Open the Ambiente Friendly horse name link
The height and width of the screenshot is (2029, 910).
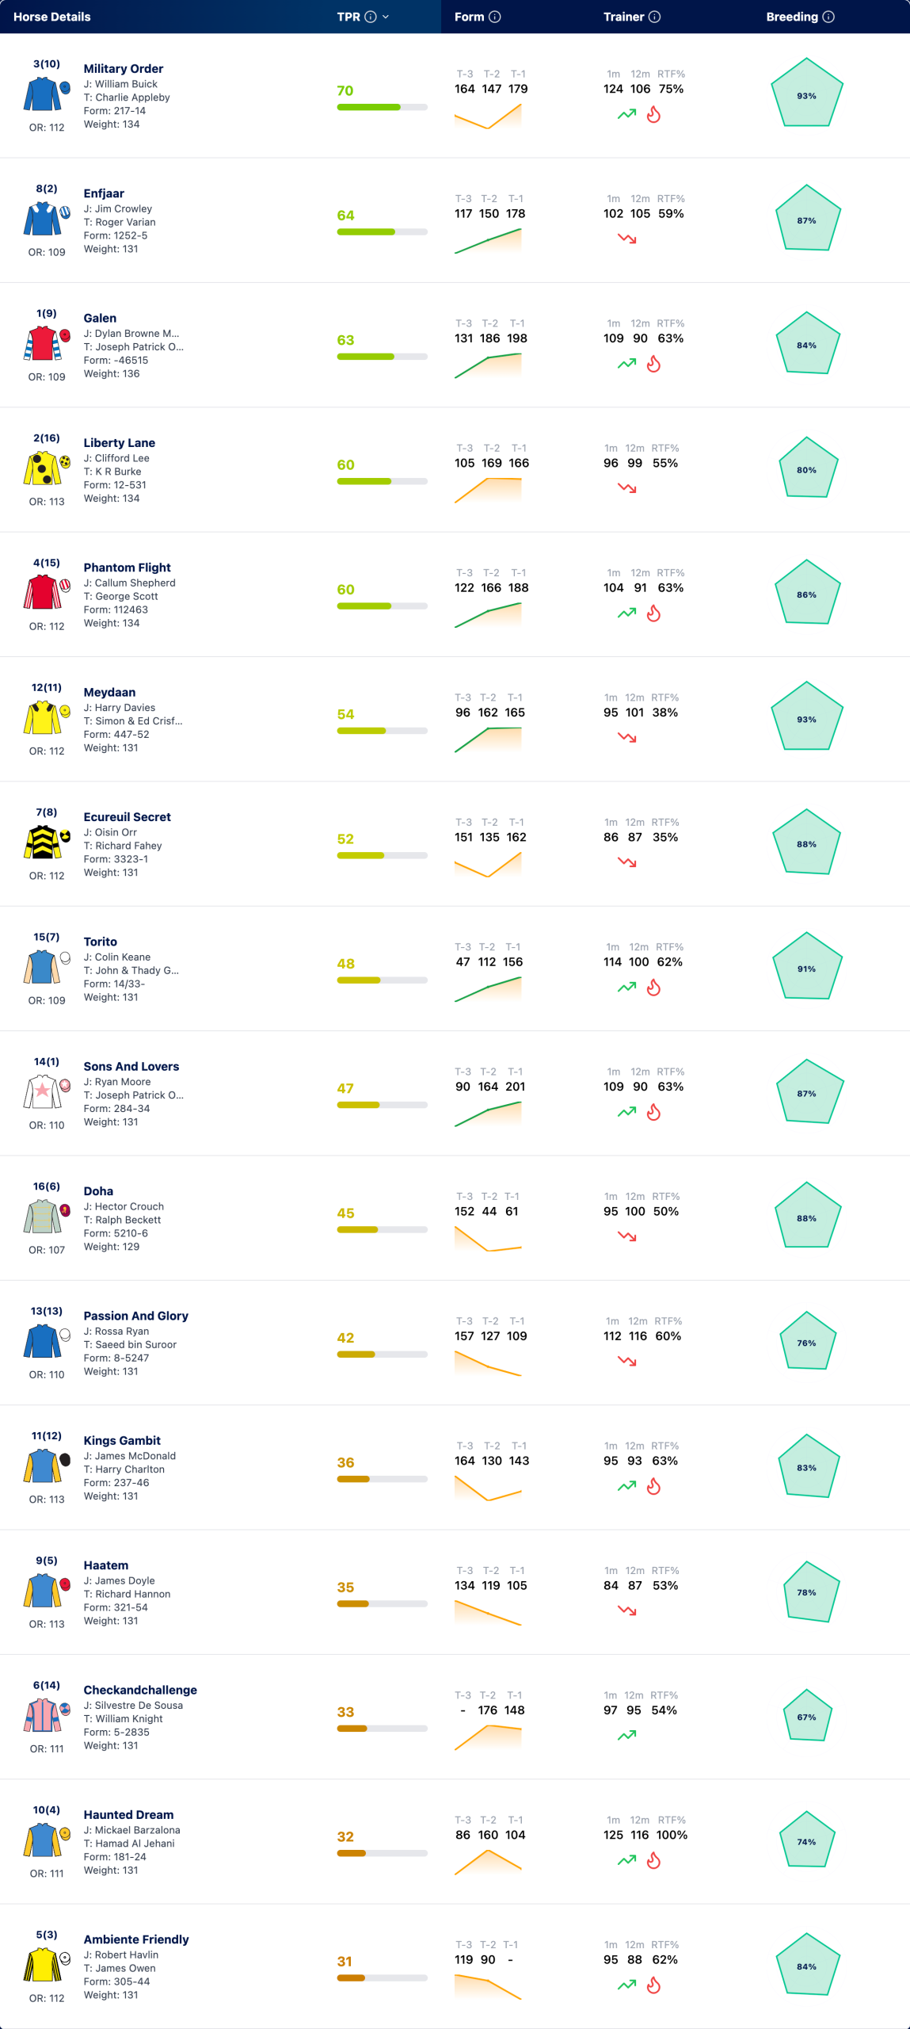(x=136, y=1939)
